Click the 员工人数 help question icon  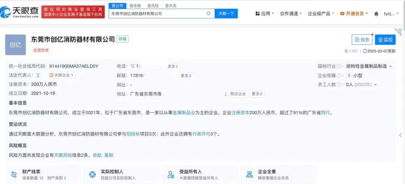point(339,85)
